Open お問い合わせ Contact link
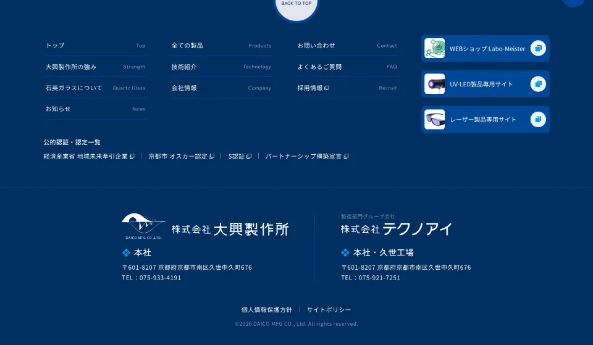This screenshot has height=345, width=593. pos(347,45)
